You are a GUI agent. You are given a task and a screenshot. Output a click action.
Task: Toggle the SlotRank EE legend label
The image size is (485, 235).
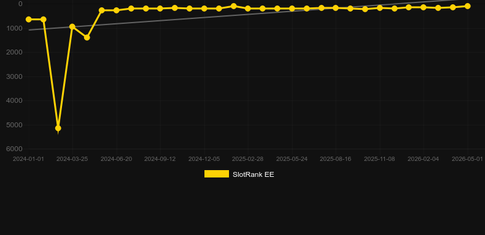(x=254, y=174)
